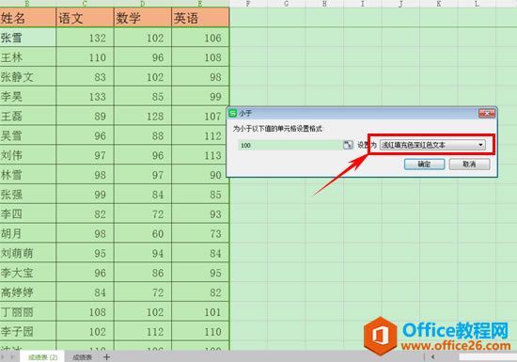Select the 语文 header cell
517x362 pixels.
coord(85,18)
